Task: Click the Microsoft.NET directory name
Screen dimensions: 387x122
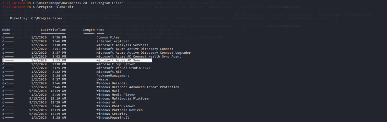Action: click(x=109, y=72)
